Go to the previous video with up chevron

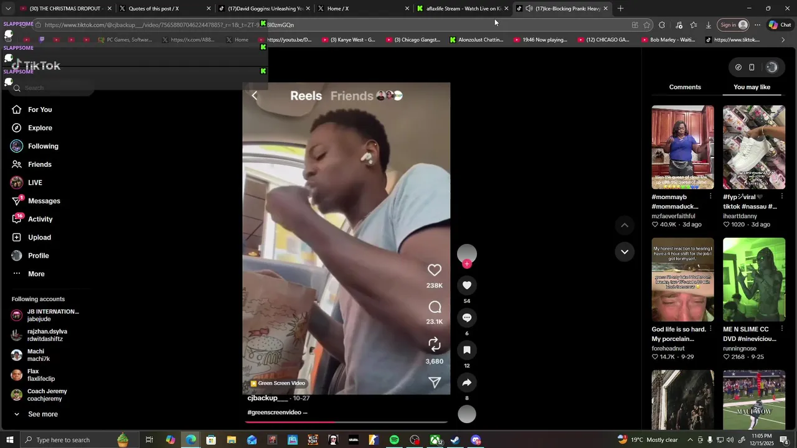click(625, 225)
